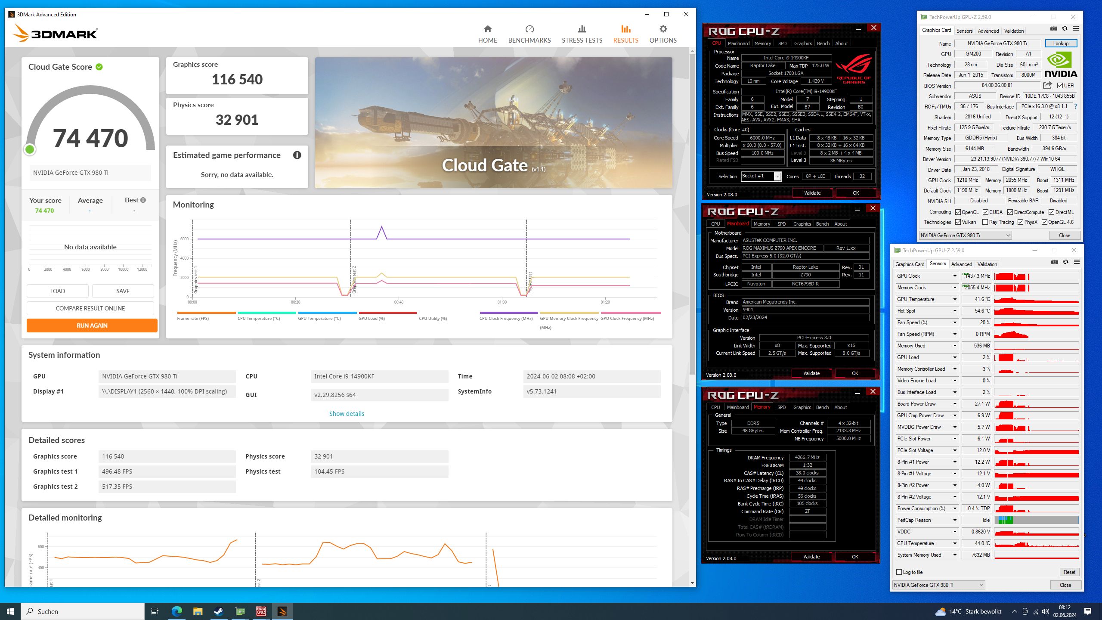Click Show details link under System information
1102x620 pixels.
point(347,414)
